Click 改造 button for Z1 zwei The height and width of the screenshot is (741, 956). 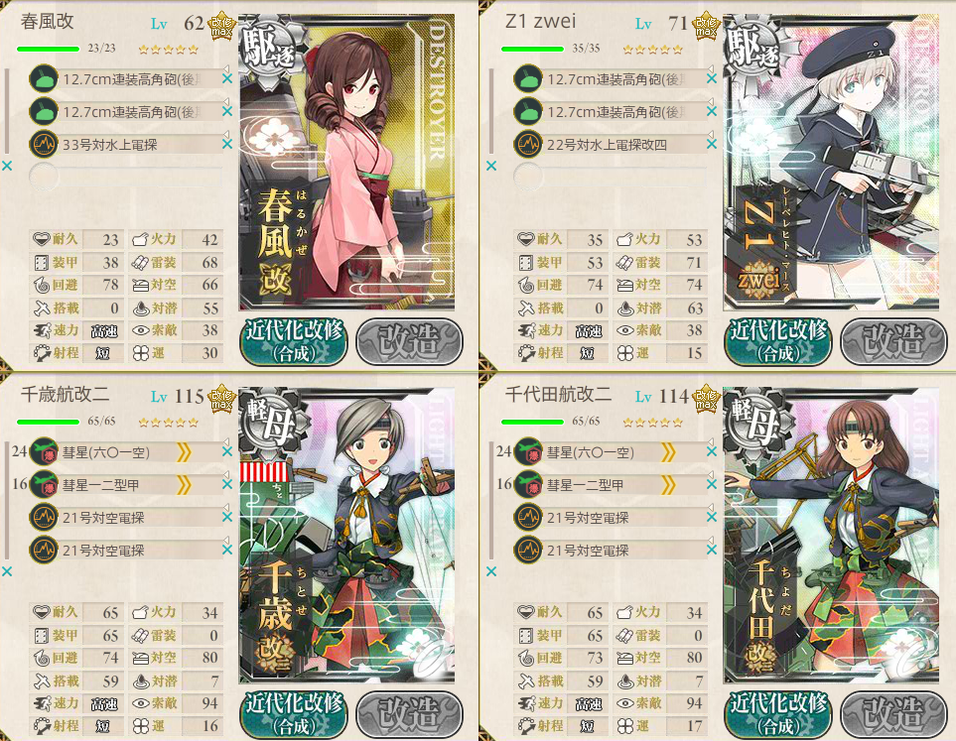tap(893, 341)
